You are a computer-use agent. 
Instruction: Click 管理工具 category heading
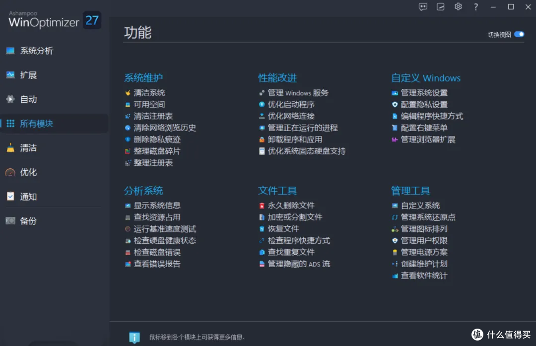[410, 191]
